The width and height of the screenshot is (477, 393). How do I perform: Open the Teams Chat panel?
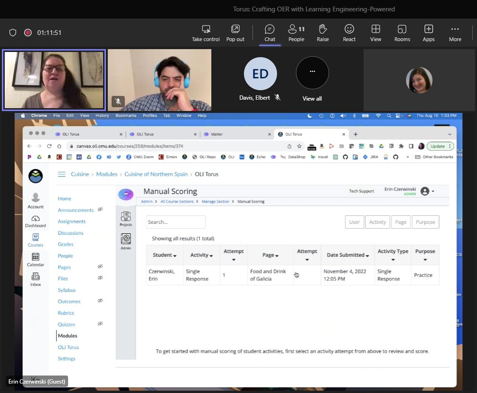269,33
